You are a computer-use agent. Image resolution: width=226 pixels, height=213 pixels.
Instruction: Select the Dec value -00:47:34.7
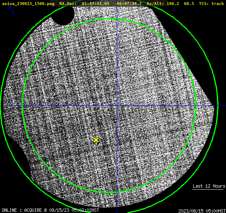point(128,4)
